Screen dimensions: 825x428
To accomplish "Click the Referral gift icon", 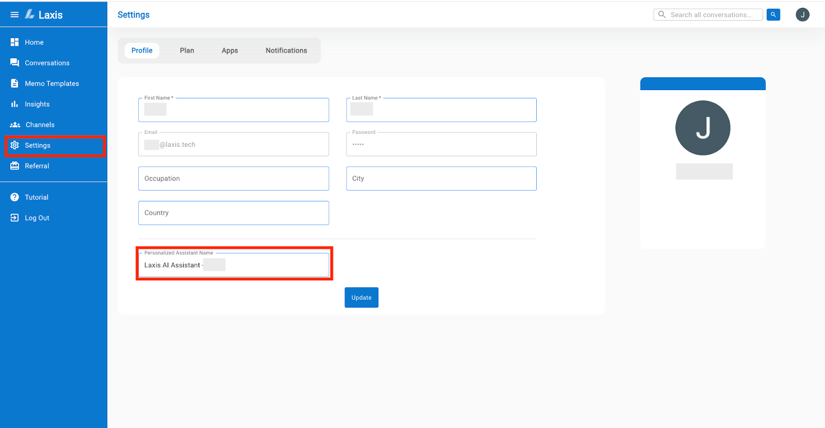I will 14,166.
